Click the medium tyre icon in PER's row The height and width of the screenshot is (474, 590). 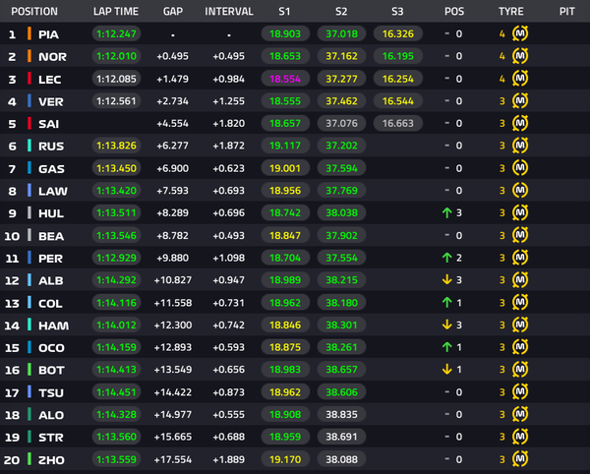point(520,258)
